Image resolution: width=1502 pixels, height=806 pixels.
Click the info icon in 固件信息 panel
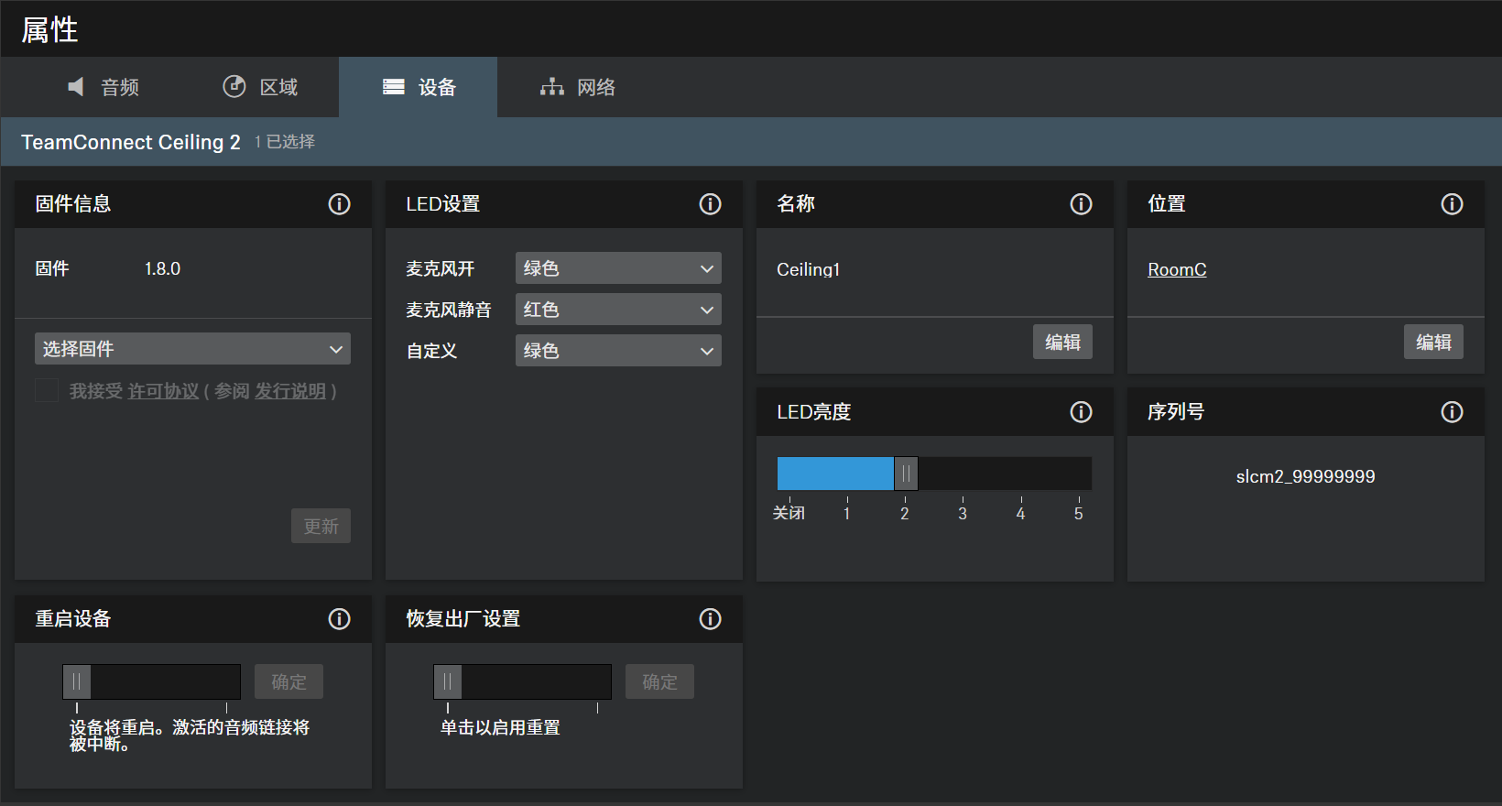coord(339,204)
